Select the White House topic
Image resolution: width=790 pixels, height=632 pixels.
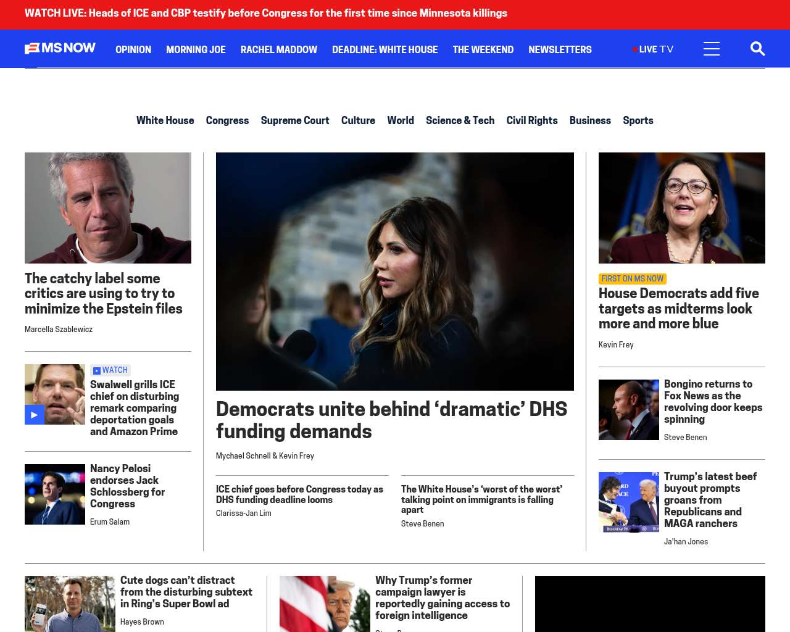point(165,120)
